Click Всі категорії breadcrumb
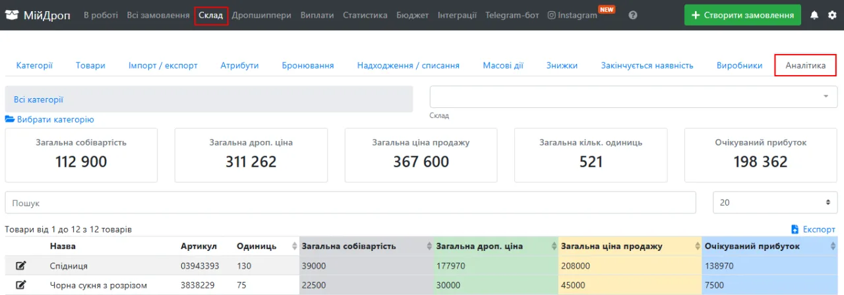This screenshot has width=844, height=295. click(38, 99)
